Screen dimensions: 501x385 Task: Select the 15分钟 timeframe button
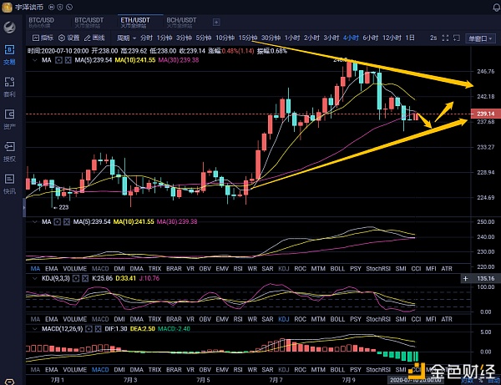pos(246,38)
